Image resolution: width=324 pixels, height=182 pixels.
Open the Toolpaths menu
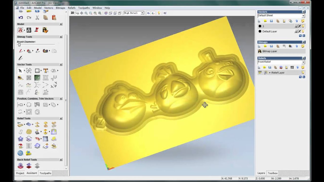point(84,8)
